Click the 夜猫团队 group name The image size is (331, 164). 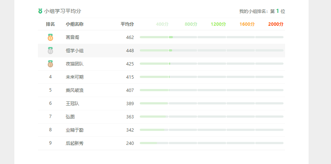pyautogui.click(x=75, y=64)
